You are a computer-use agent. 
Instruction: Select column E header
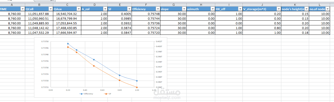[120, 5]
